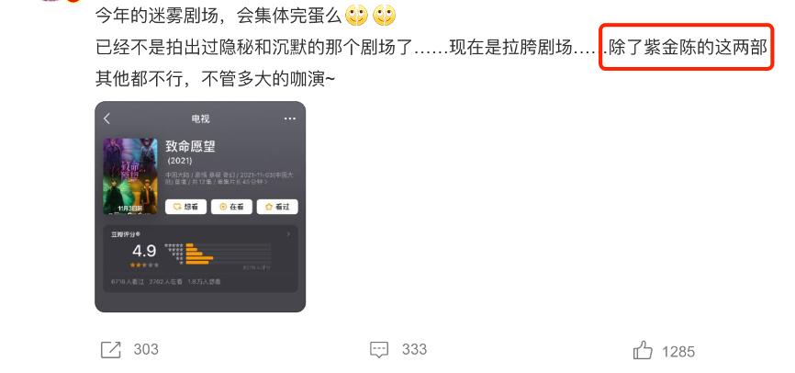795x373 pixels.
Task: Click the first dizzy-face emoji
Action: (x=356, y=17)
